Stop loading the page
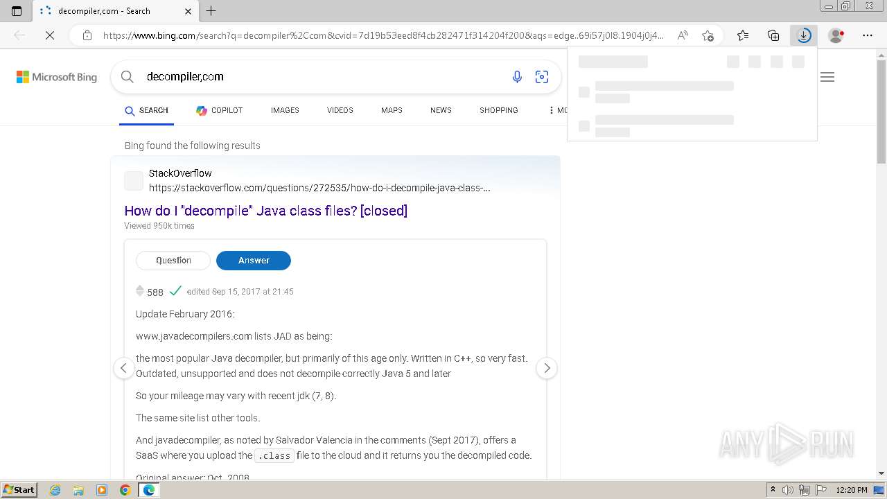Screen dimensions: 887x499 50,35
